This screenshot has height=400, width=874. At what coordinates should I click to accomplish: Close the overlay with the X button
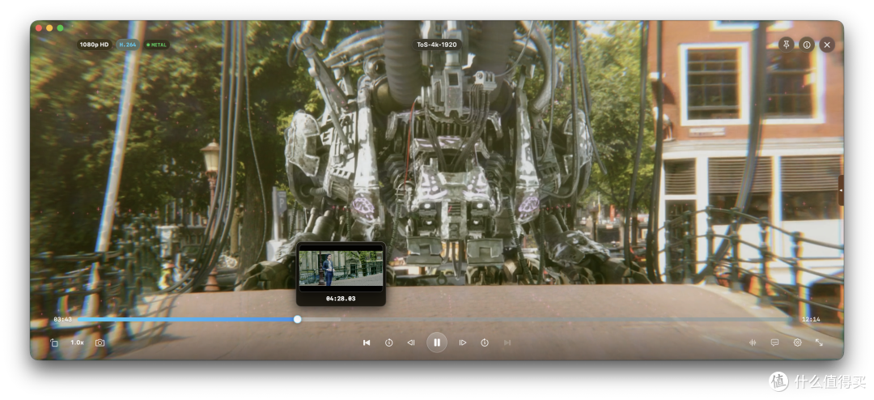pos(827,45)
